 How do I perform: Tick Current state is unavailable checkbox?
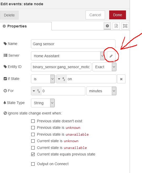[33, 148]
